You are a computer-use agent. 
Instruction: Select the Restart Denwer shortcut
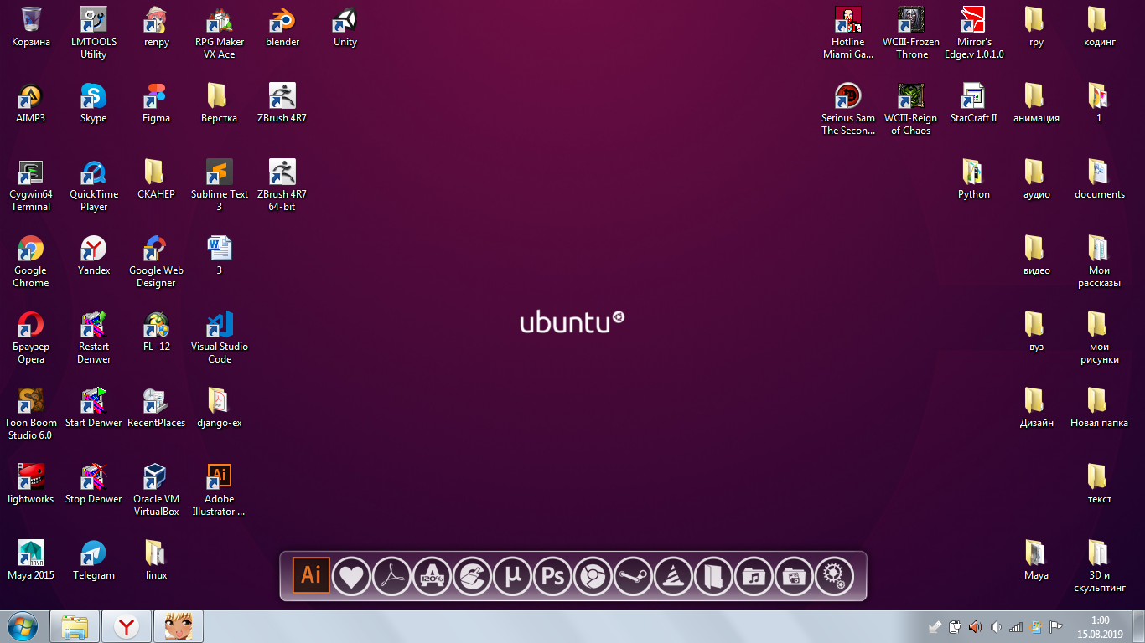click(x=93, y=337)
